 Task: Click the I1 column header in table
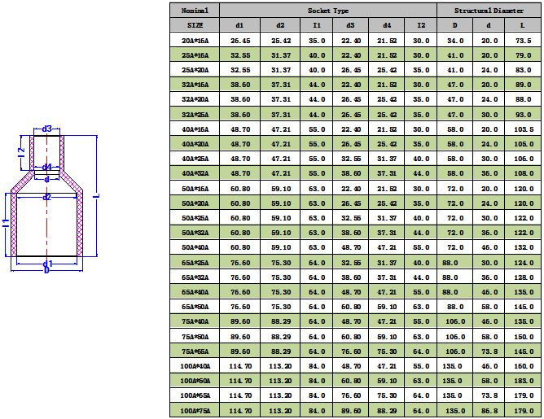[x=317, y=25]
